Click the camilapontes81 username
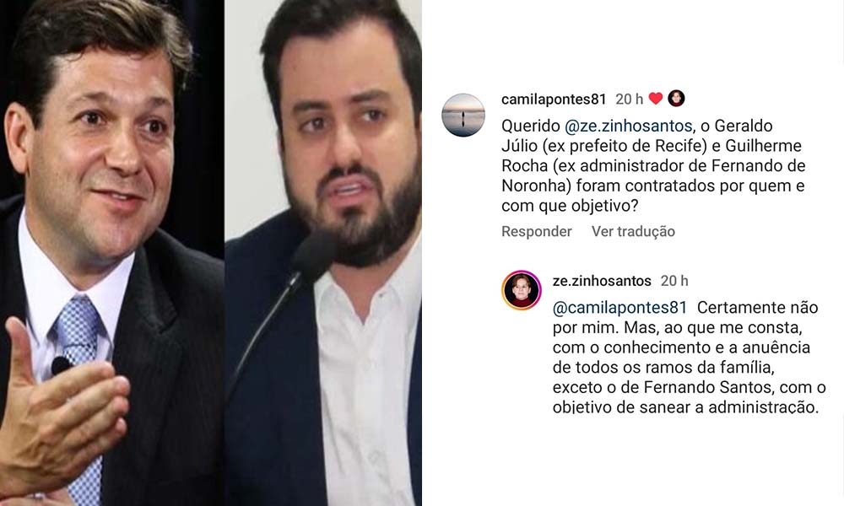Screen dimensions: 844x506 554,100
